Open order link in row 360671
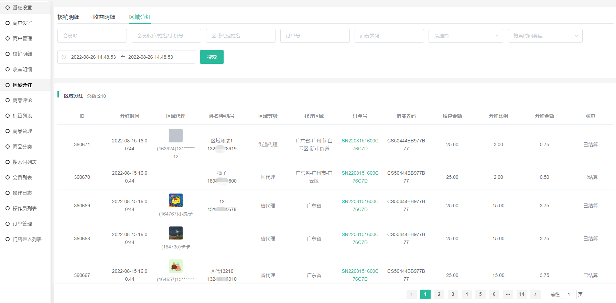Screen dimensions: 616x303 pos(360,144)
